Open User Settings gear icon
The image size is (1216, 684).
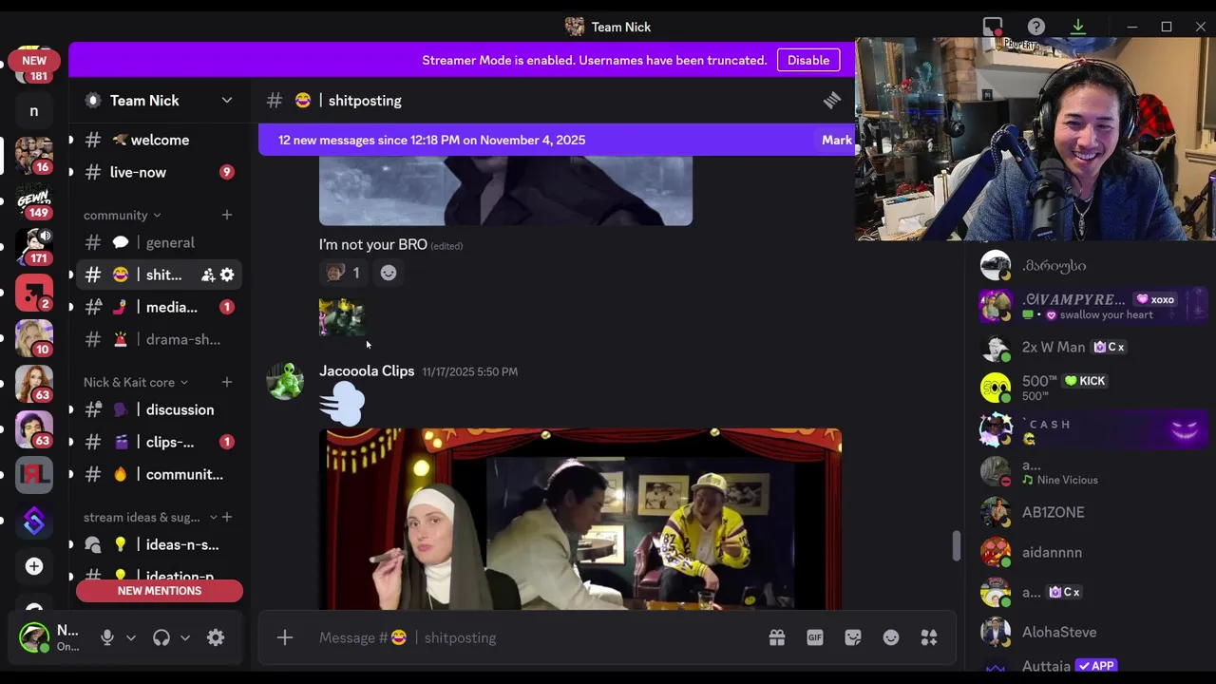tap(216, 637)
